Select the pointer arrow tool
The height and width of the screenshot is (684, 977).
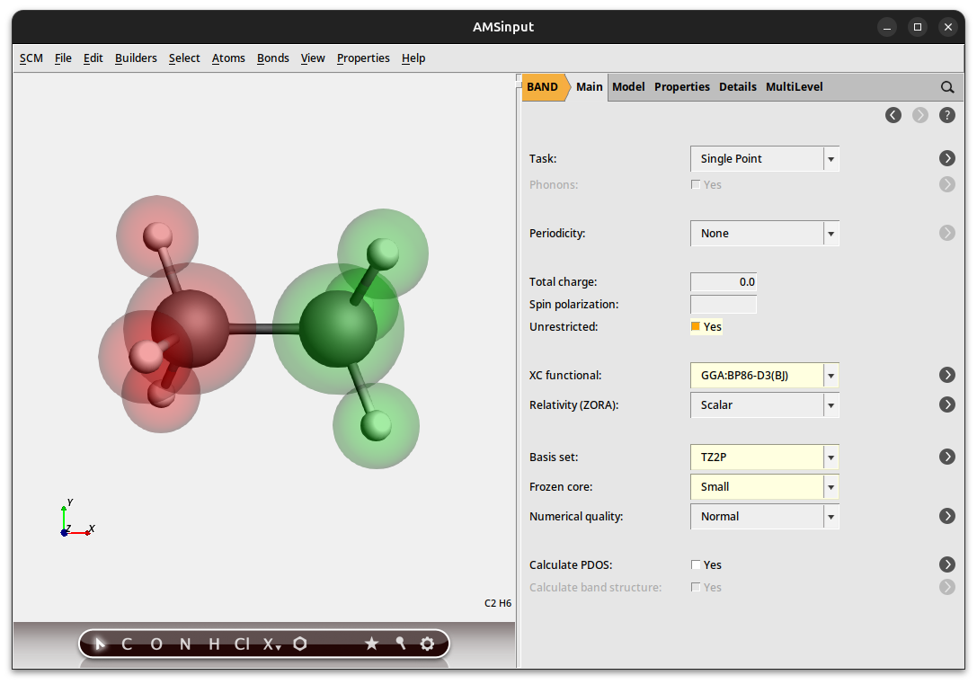click(x=101, y=644)
